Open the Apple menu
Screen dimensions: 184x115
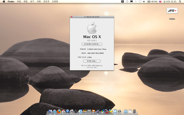[x=4, y=1]
